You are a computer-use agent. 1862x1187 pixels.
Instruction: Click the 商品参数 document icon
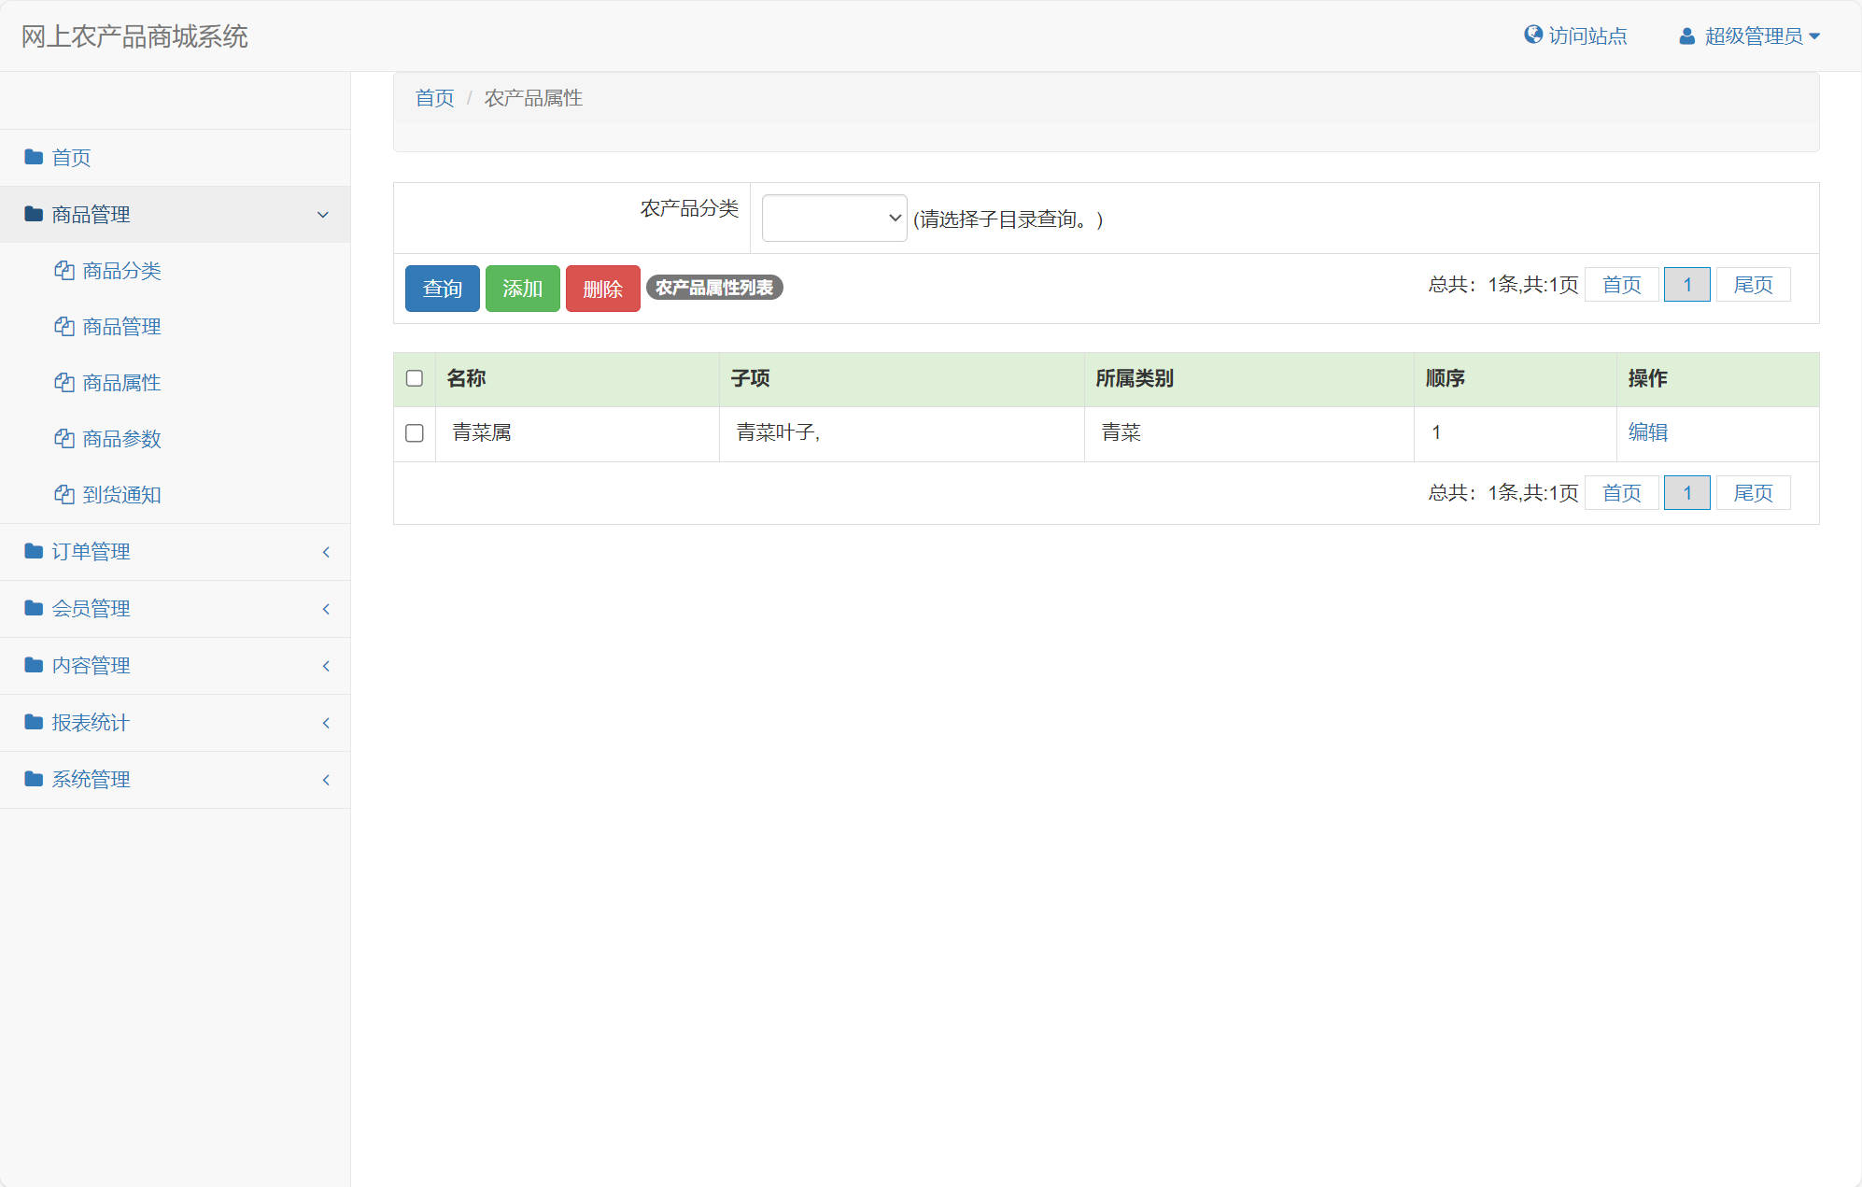click(x=63, y=439)
